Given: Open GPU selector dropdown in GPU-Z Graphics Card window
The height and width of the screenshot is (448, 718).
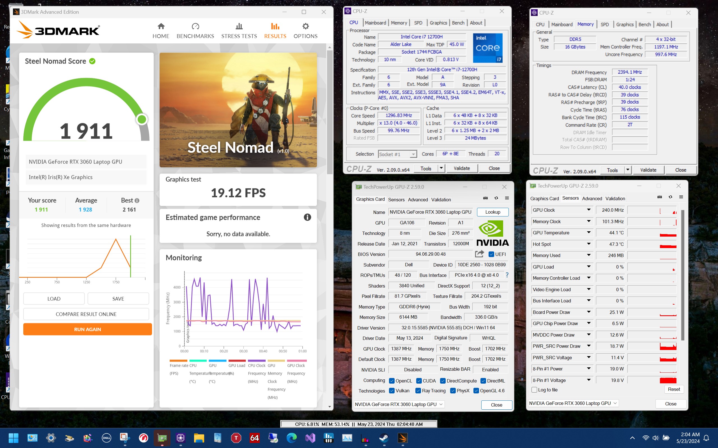Looking at the screenshot, I should 399,404.
